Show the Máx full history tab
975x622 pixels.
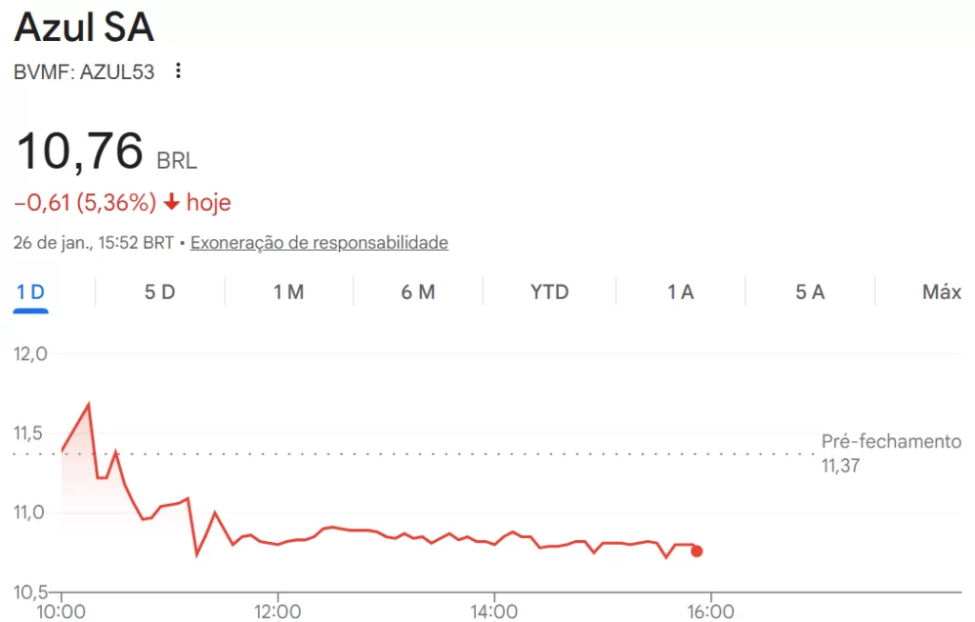click(942, 292)
